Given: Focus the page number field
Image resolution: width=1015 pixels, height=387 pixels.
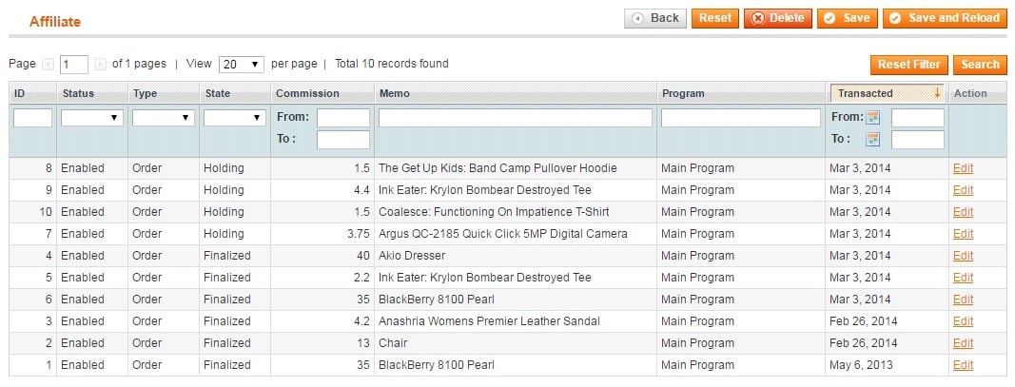Looking at the screenshot, I should pos(74,65).
